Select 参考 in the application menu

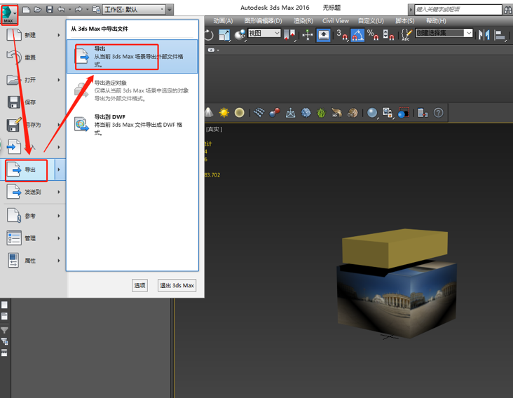coord(33,216)
